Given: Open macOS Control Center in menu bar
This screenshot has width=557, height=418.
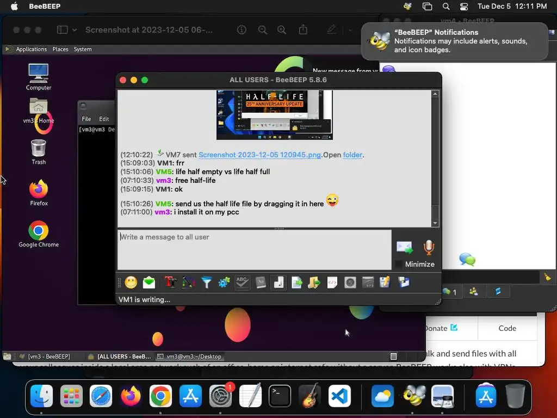Looking at the screenshot, I should (x=464, y=7).
